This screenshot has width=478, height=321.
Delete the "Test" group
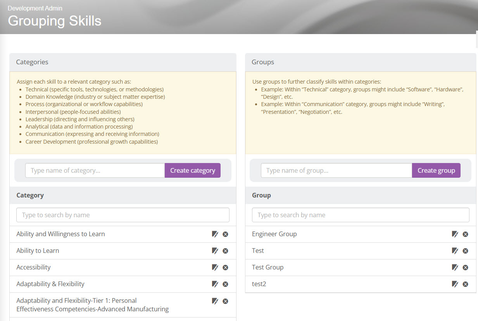465,251
